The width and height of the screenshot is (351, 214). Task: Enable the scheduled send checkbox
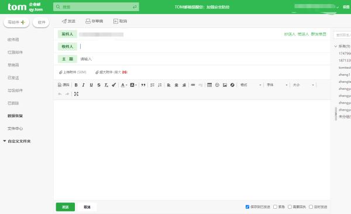[x=311, y=207]
